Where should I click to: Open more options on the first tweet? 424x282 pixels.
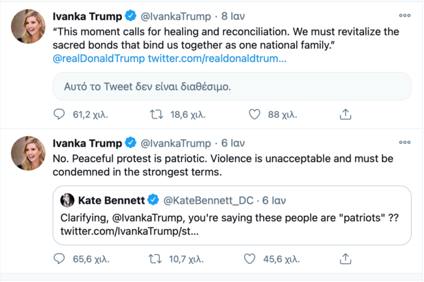pos(404,15)
